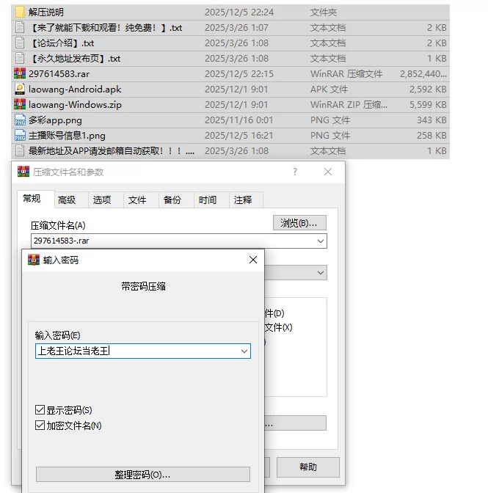Select file name 主播账号信息1.png
Viewport: 488px width, 493px height.
click(x=67, y=136)
